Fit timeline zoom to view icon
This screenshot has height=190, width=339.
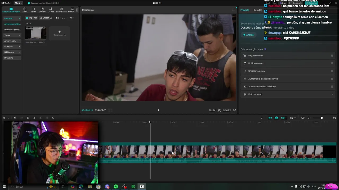click(303, 118)
